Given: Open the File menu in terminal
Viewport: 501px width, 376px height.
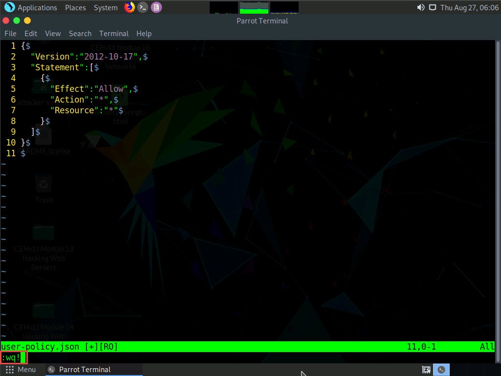Looking at the screenshot, I should coord(10,34).
